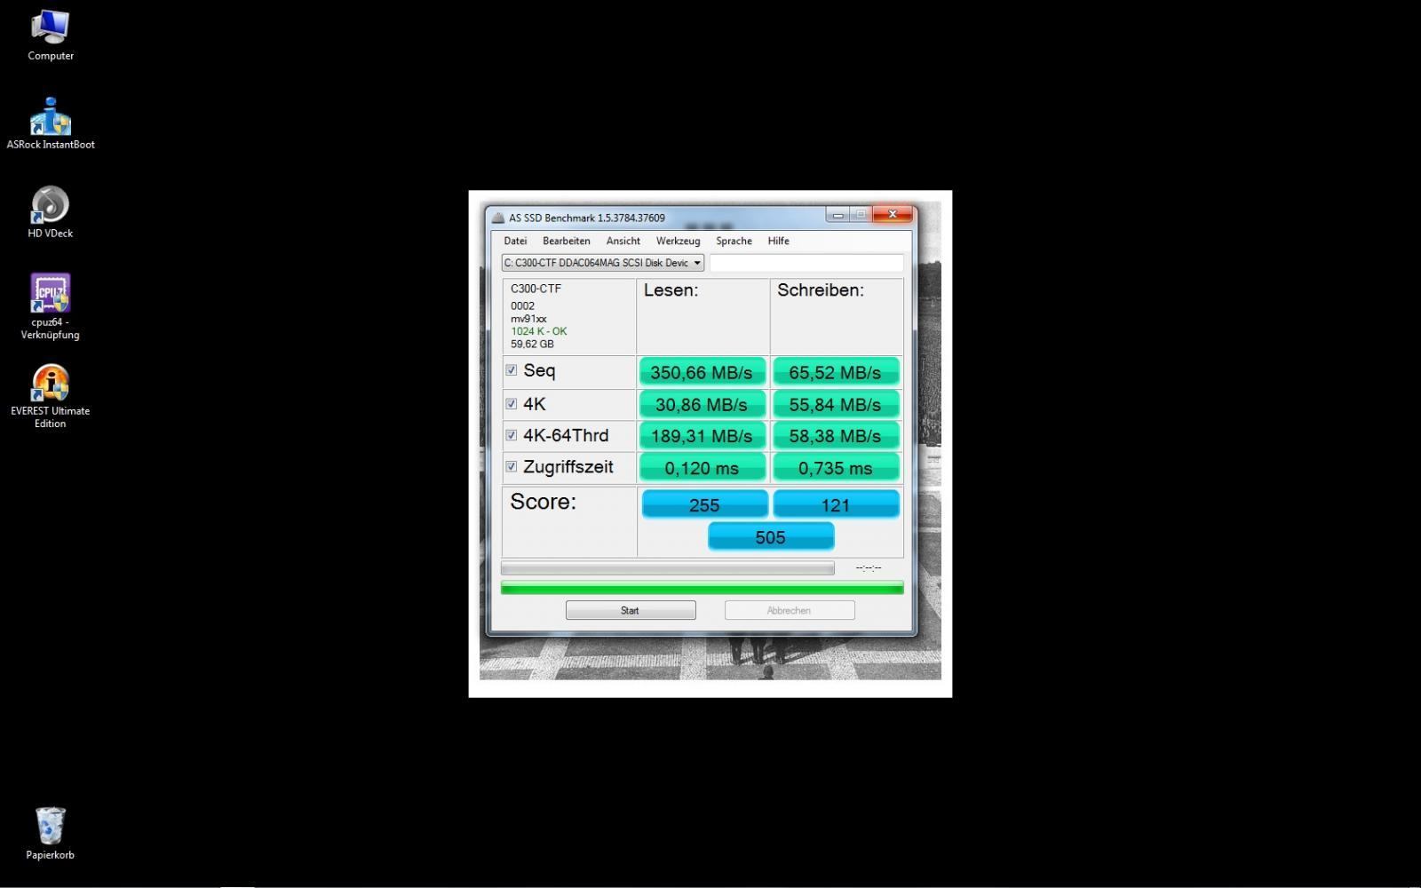The height and width of the screenshot is (888, 1421).
Task: Click the 4K read result 30,86 MB/s
Action: tap(703, 404)
